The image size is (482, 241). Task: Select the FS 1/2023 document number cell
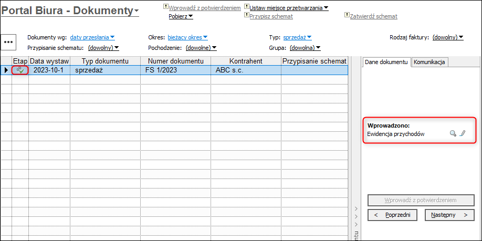tap(176, 70)
